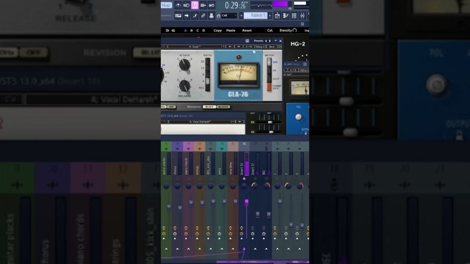This screenshot has height=264, width=470.
Task: Click Reset in HG-2 toolbar
Action: [247, 30]
